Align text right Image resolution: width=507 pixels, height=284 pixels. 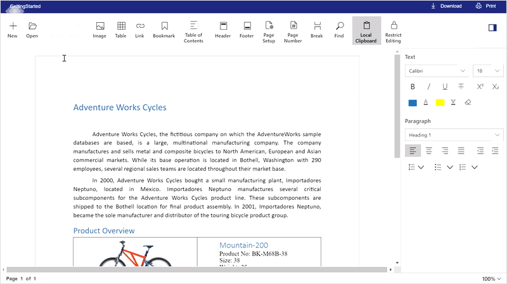446,151
